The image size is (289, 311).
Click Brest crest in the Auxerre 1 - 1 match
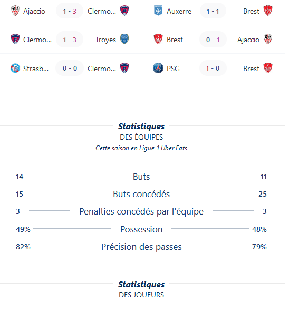pos(268,11)
